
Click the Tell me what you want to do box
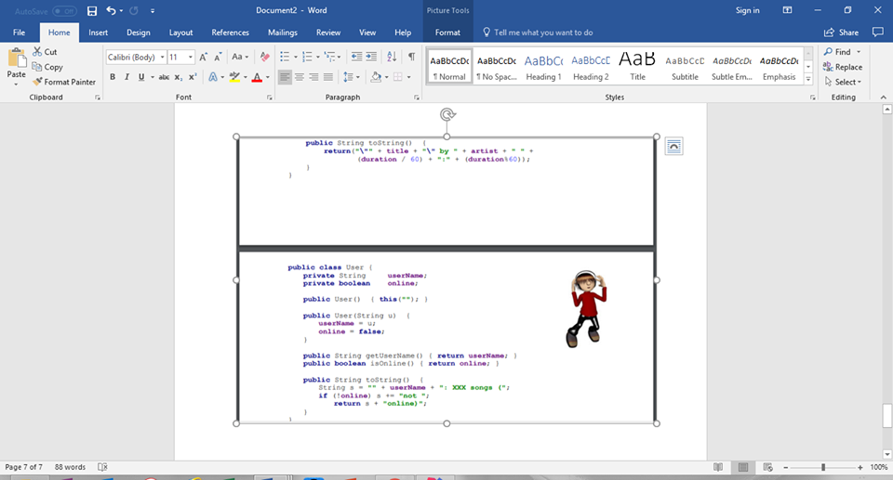543,32
